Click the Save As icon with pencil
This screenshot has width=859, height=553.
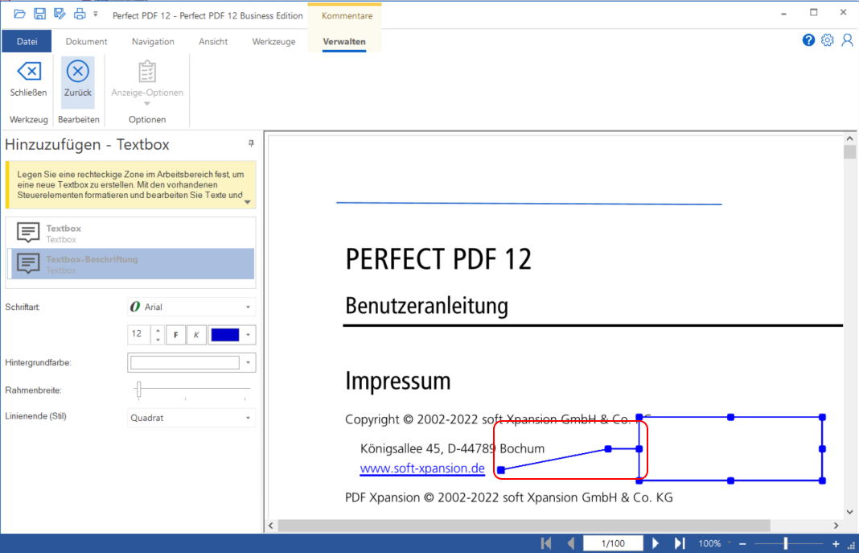[59, 13]
